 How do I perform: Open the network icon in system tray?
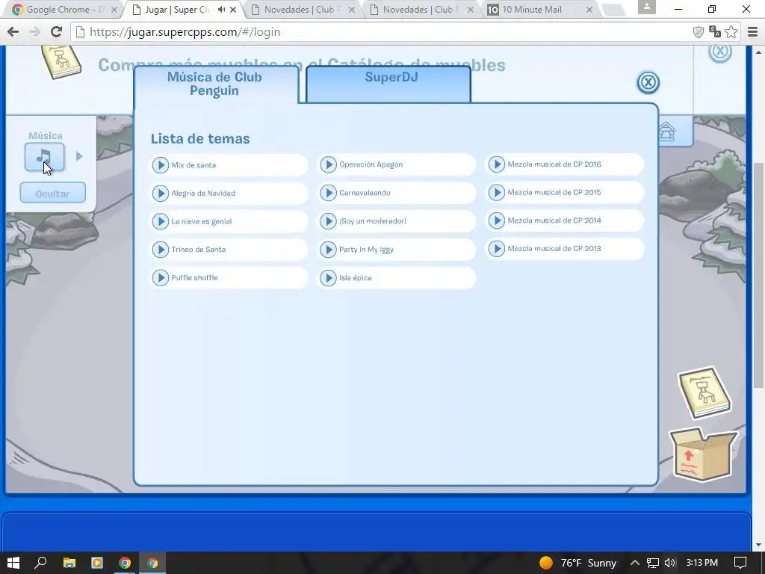653,563
